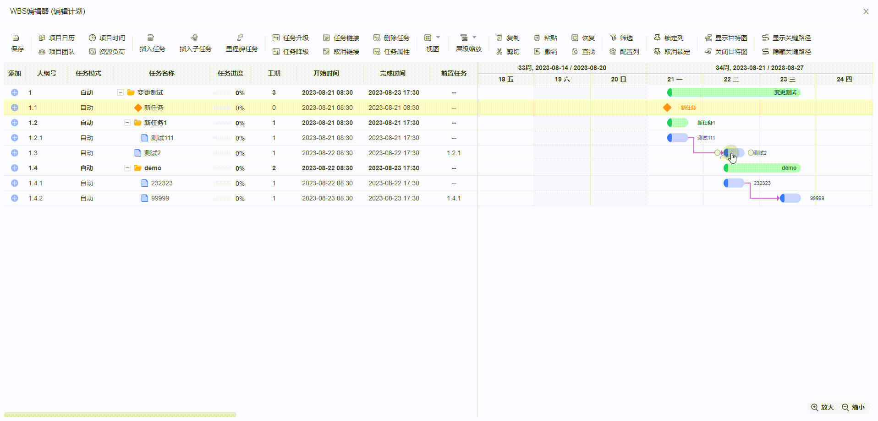Viewport: 878px width, 421px height.
Task: Enable column locking (锁定列)
Action: coord(669,38)
